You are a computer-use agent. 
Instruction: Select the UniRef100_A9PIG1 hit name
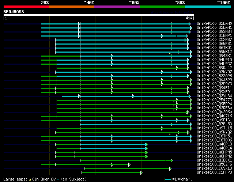tap(214, 120)
